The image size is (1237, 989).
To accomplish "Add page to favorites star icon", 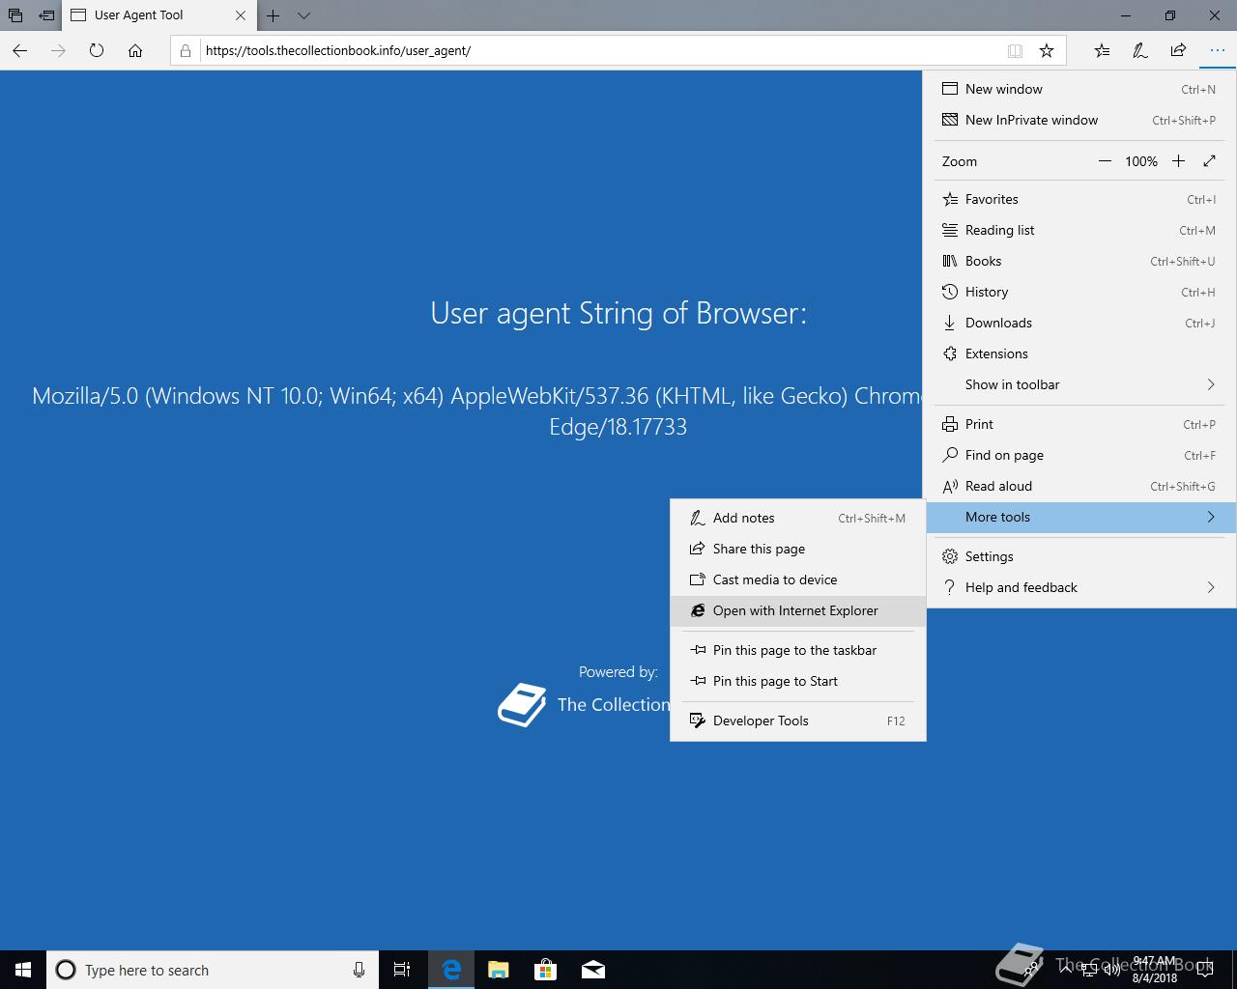I will coord(1047,50).
